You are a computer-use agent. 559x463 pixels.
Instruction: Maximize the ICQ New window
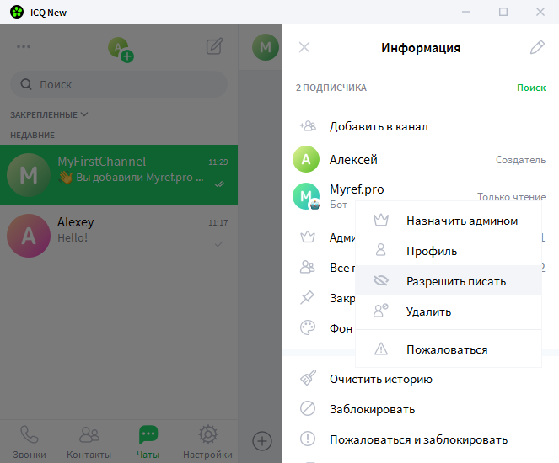tap(503, 12)
